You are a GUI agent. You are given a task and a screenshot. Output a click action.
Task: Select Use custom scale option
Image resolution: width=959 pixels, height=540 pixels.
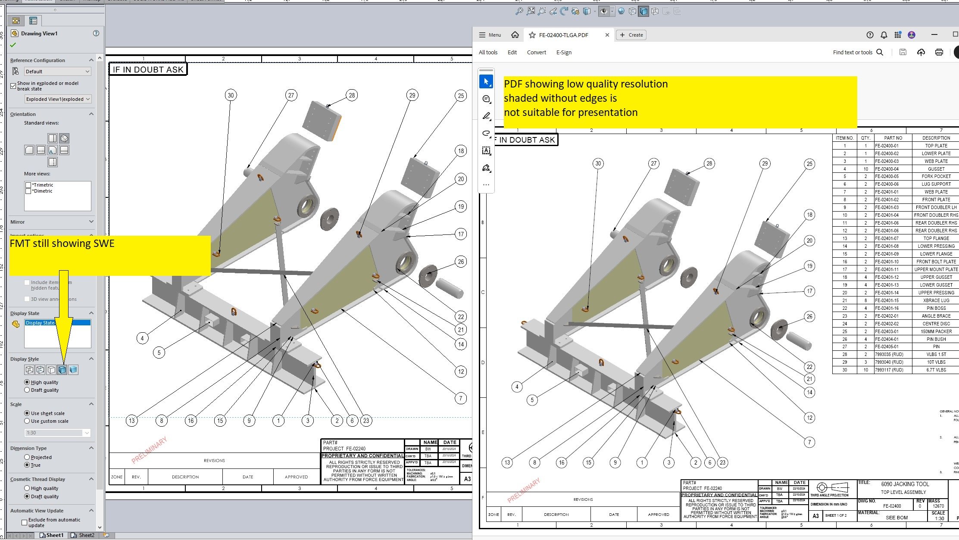27,421
